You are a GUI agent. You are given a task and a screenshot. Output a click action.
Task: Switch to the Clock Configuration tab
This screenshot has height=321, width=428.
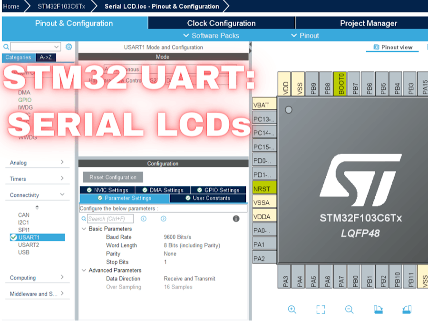221,23
